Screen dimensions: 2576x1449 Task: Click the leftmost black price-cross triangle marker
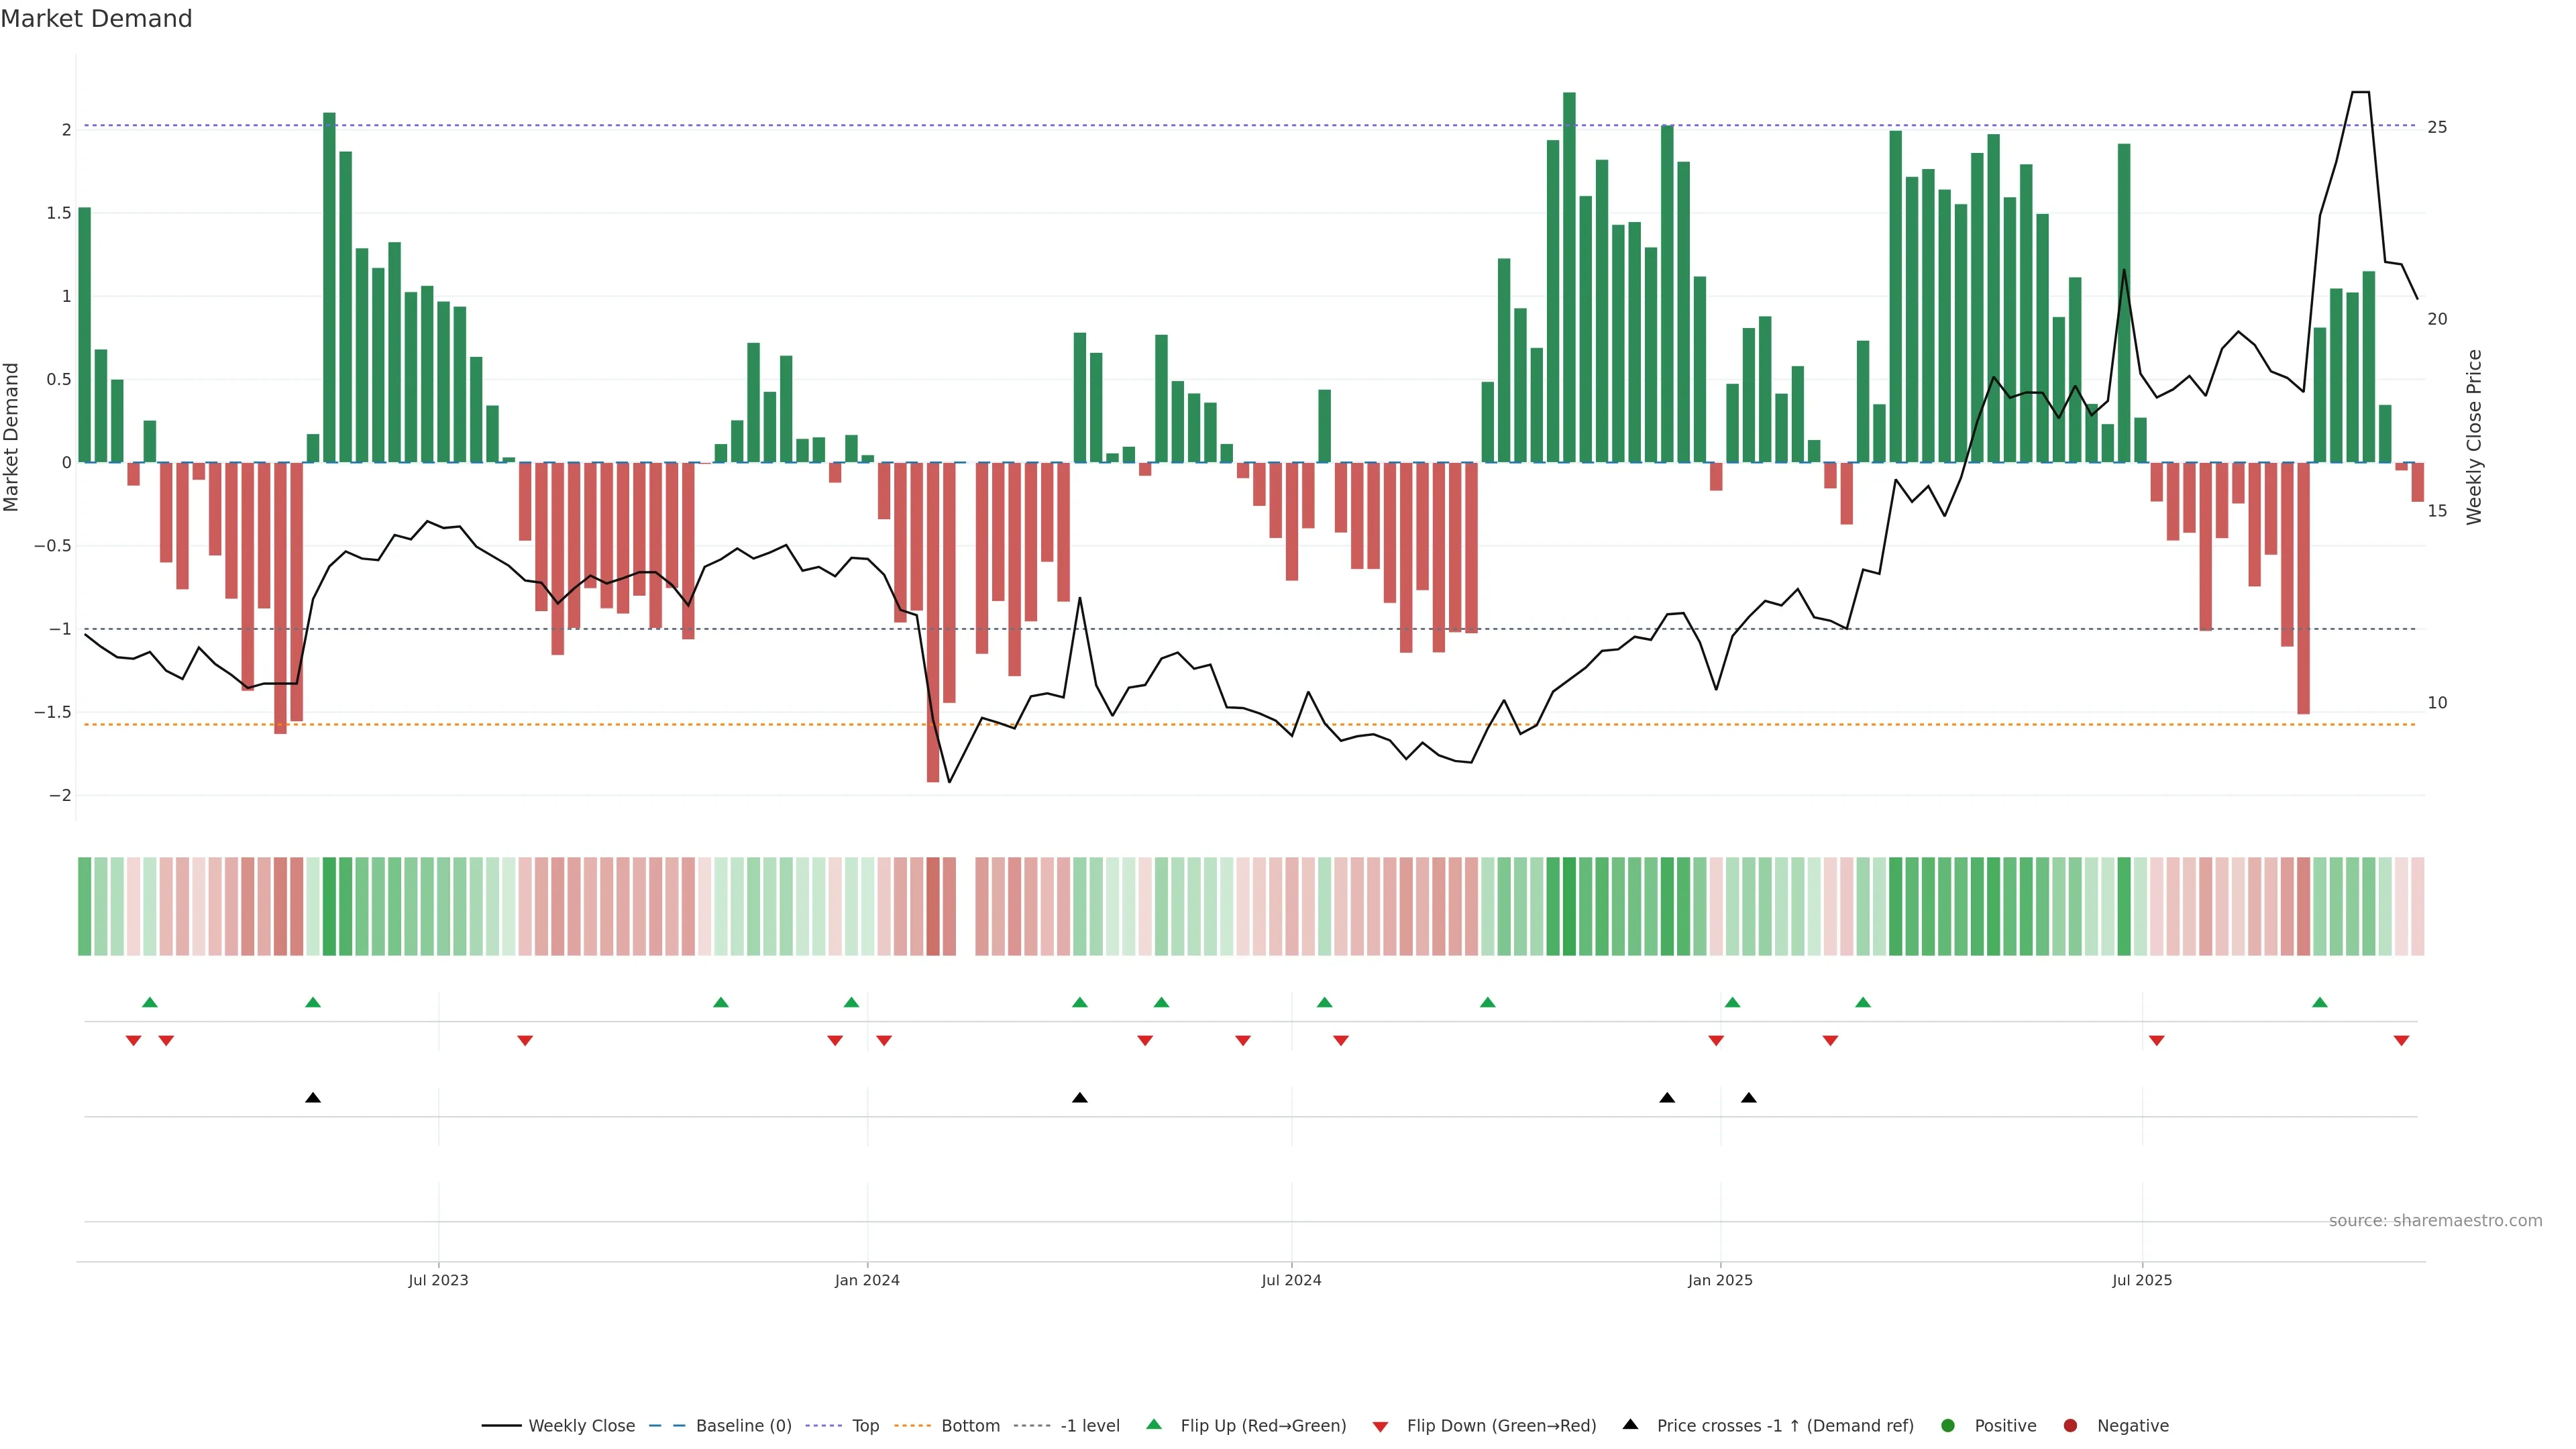[x=313, y=1098]
